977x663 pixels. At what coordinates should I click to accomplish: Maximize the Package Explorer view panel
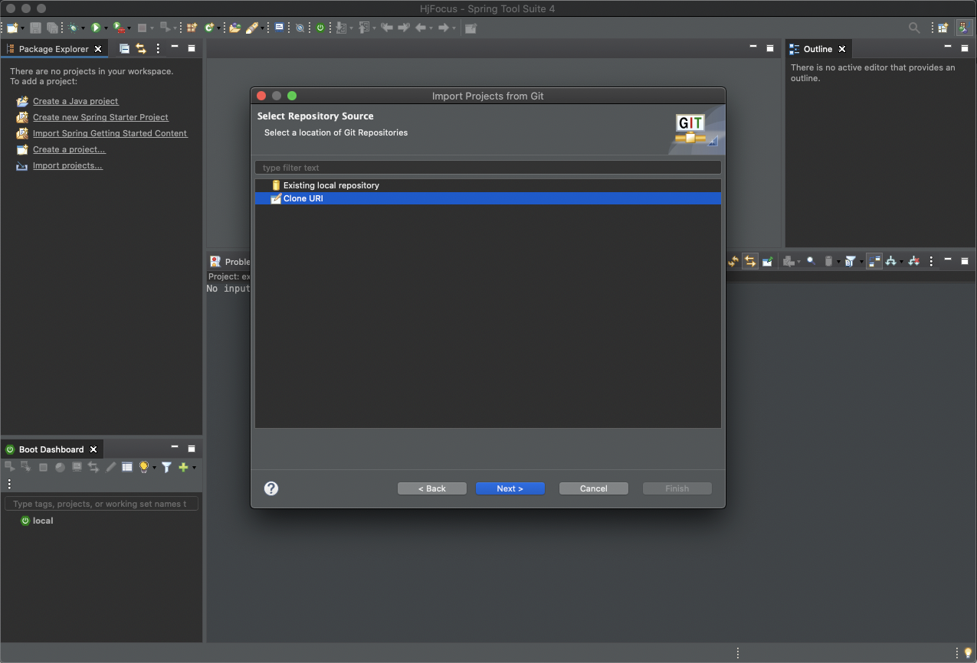coord(192,48)
